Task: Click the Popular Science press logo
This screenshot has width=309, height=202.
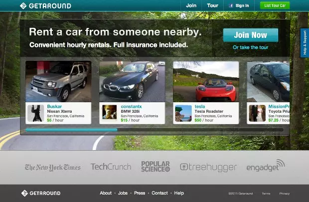Action: (x=155, y=167)
